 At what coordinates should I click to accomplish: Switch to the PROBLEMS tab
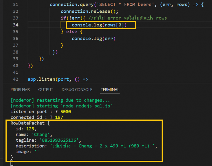tap(20, 90)
